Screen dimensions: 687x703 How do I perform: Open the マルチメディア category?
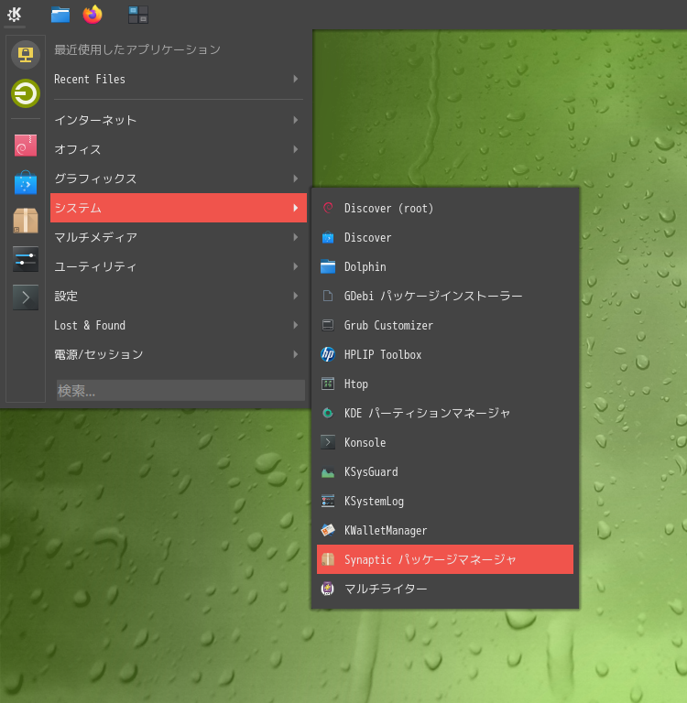[178, 237]
